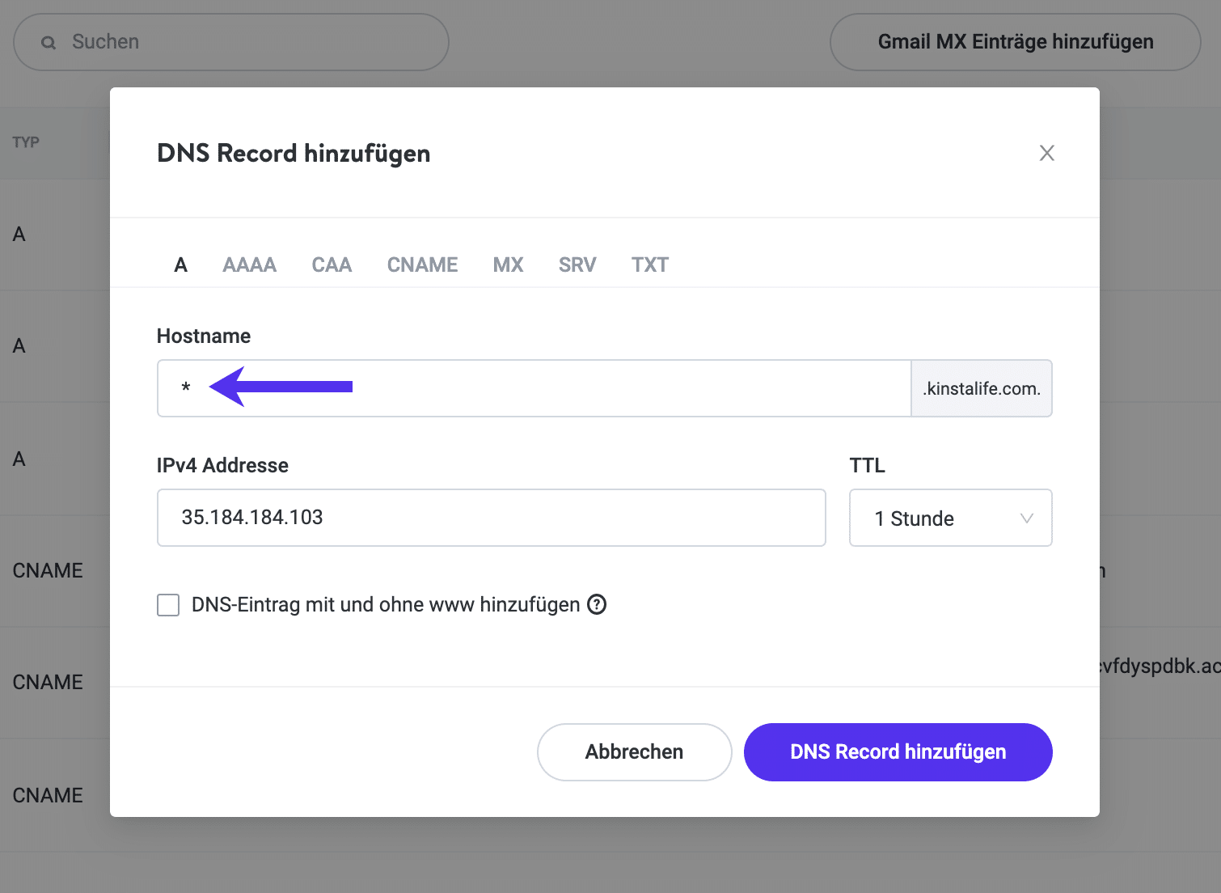Select the A record tab

click(x=181, y=265)
